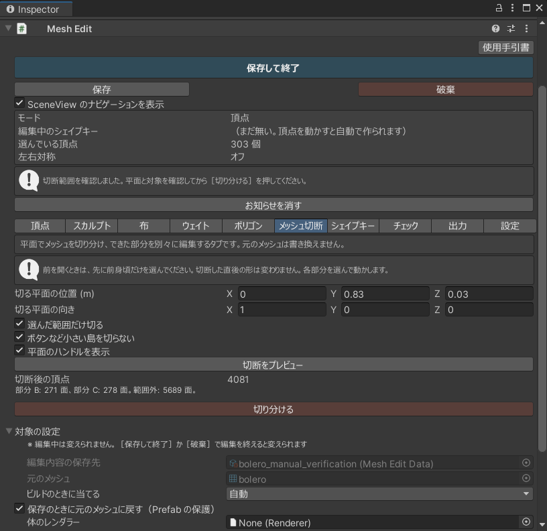The image size is (547, 531).
Task: Click the plane position X field
Action: pyautogui.click(x=282, y=294)
